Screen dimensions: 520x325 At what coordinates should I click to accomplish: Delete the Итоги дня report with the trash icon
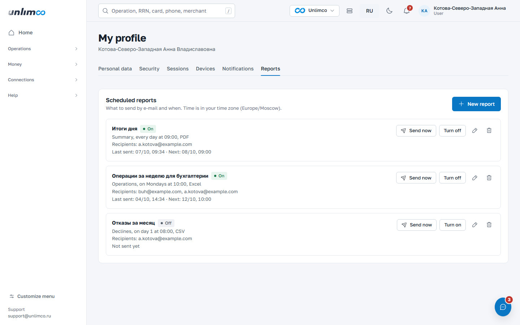point(489,131)
